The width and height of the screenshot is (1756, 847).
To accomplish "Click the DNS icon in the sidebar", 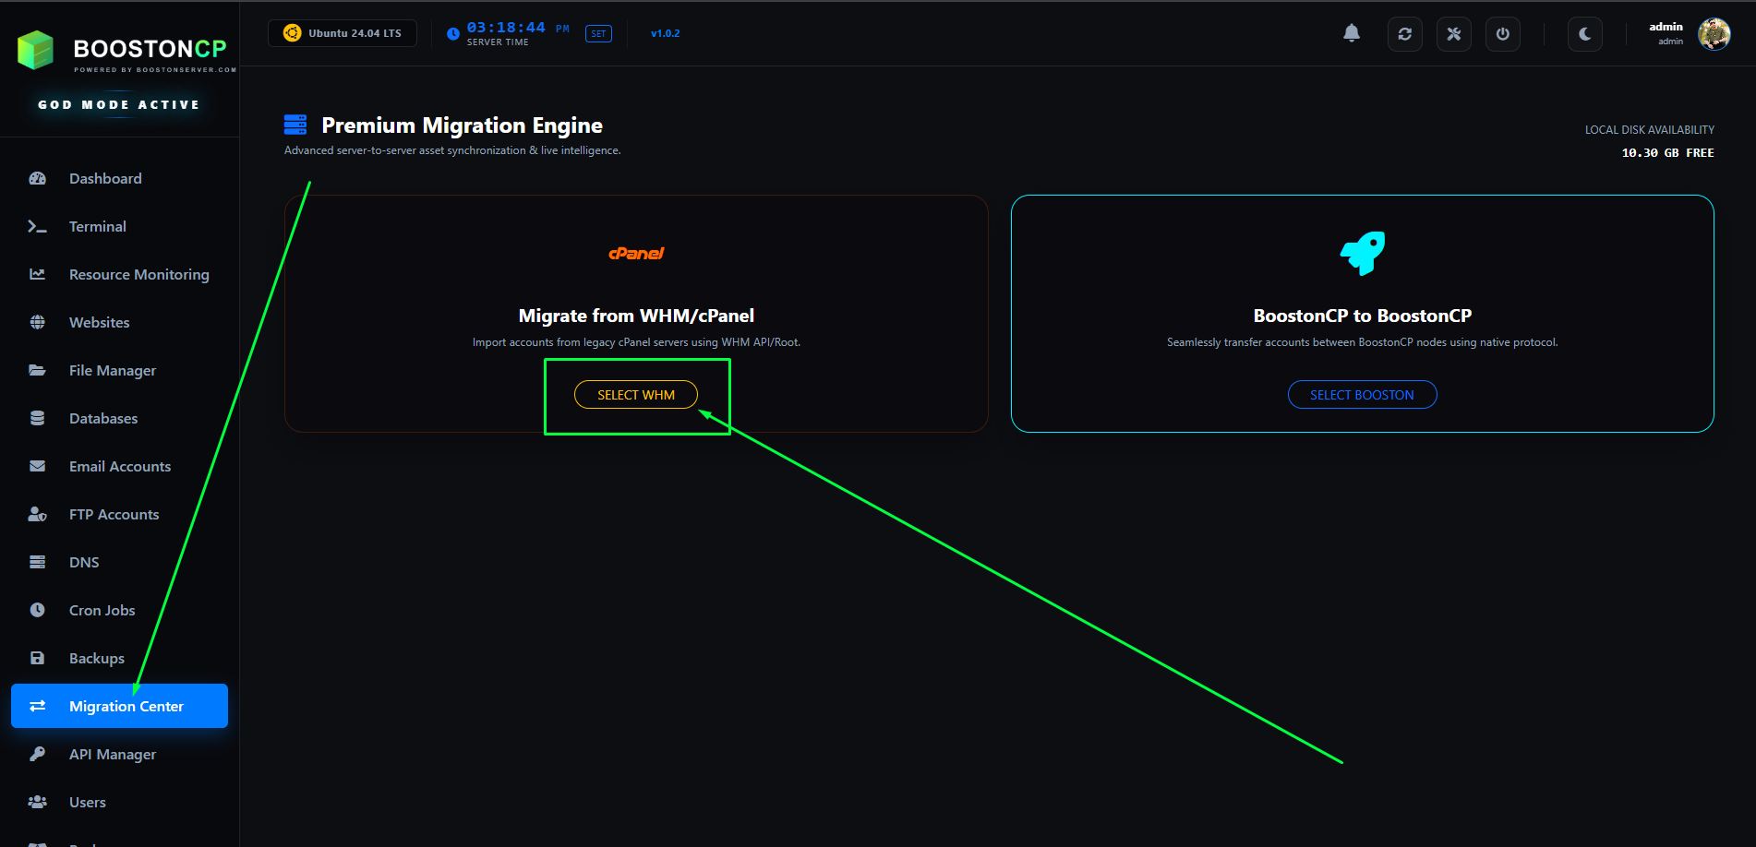I will pos(37,562).
